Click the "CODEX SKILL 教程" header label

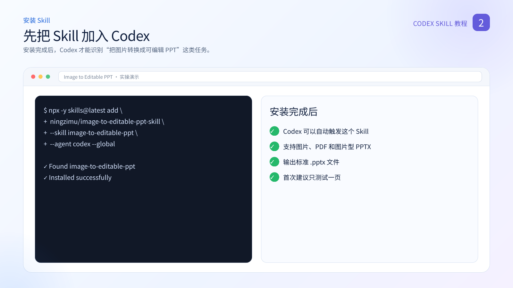[440, 24]
